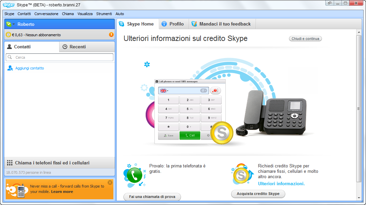The image size is (366, 205).
Task: Click the scrollbar down arrow
Action: pyautogui.click(x=359, y=198)
